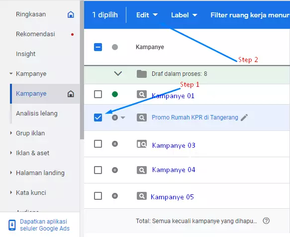Click the red notification dot next to Rekomendasi
This screenshot has width=290, height=237.
coord(72,34)
